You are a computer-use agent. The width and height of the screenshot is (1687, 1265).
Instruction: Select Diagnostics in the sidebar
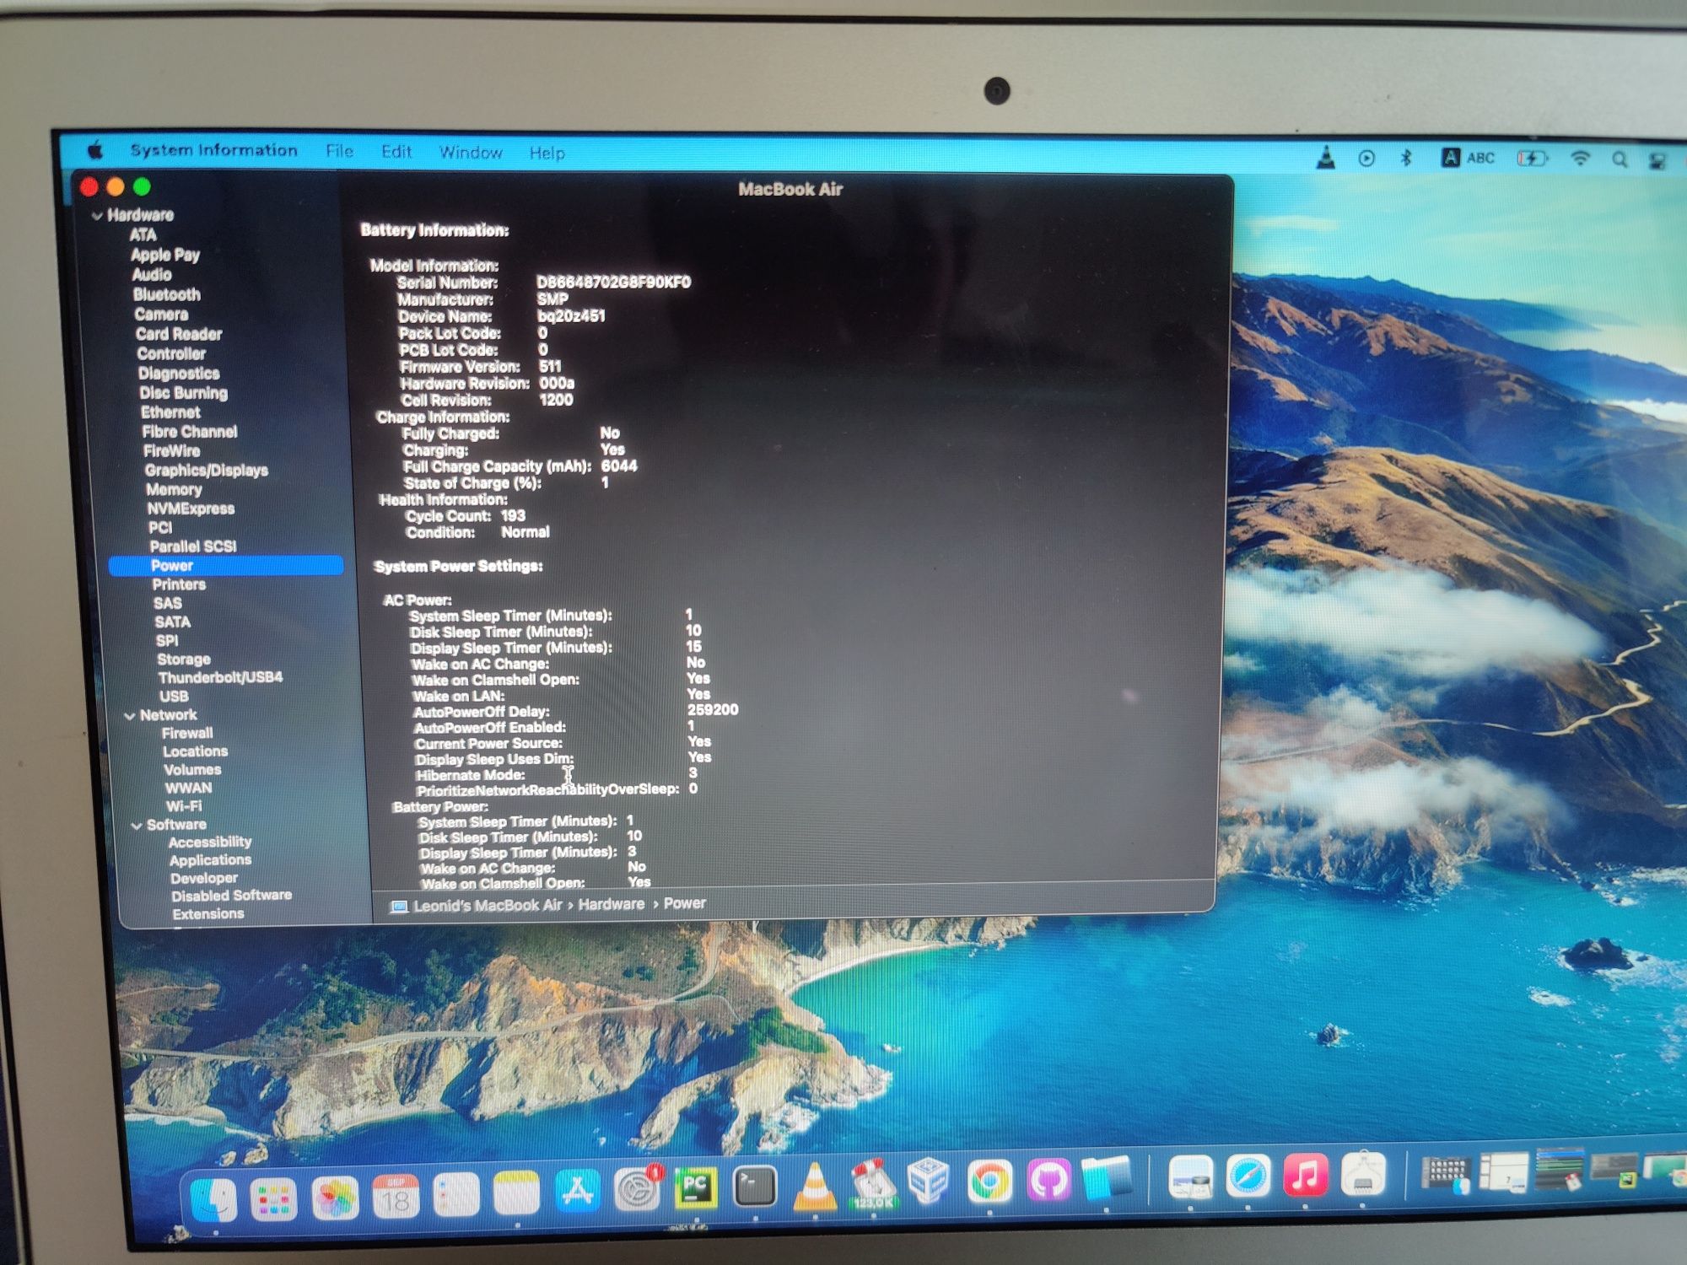pos(179,373)
